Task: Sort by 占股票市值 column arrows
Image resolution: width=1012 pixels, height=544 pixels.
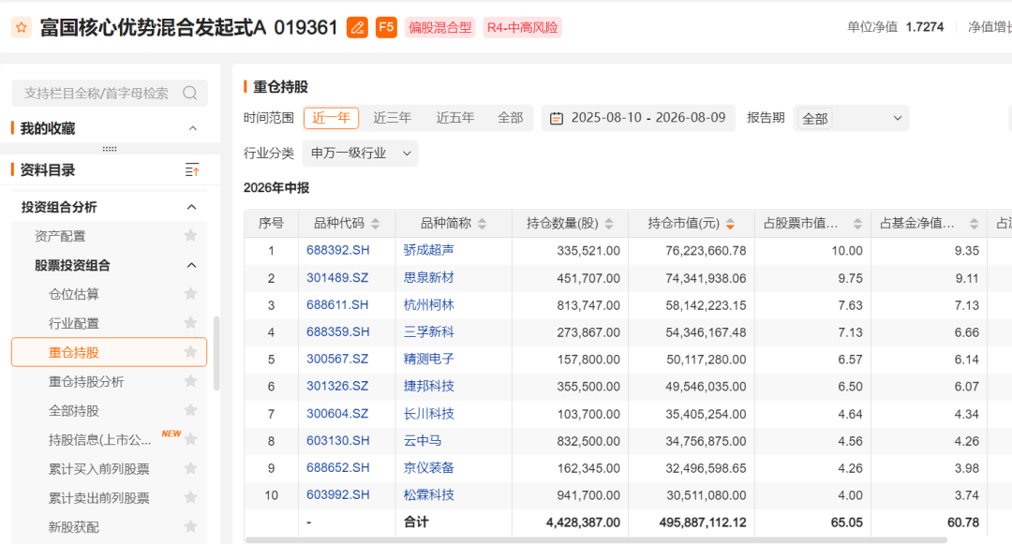Action: tap(857, 224)
